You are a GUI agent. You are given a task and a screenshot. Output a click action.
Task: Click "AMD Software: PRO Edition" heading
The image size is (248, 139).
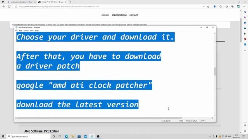(42, 131)
